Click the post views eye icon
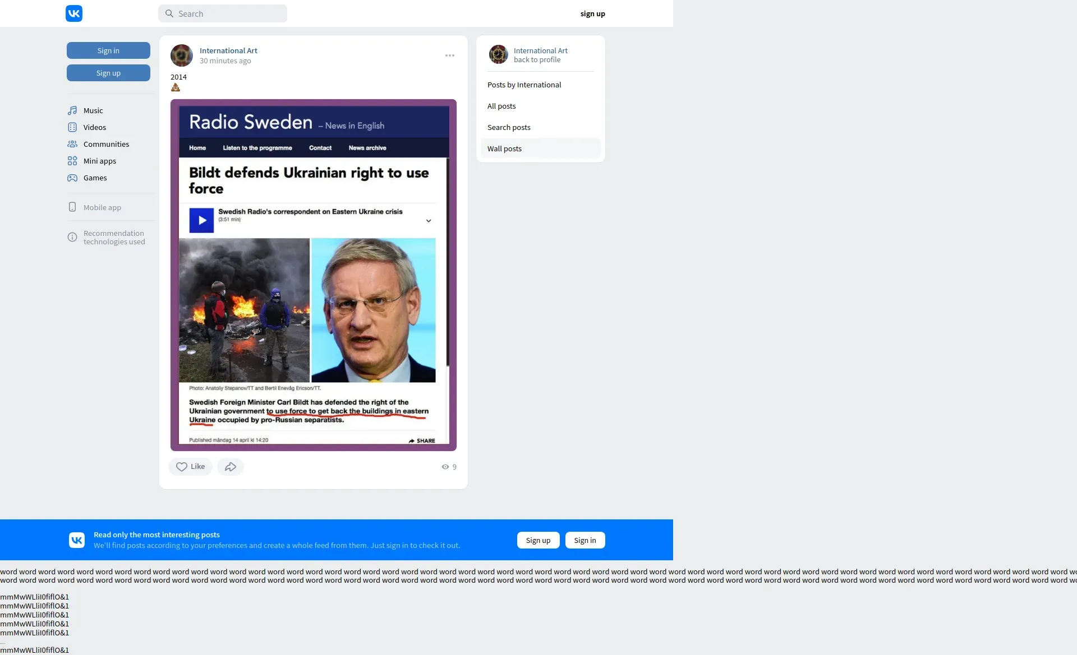 445,467
